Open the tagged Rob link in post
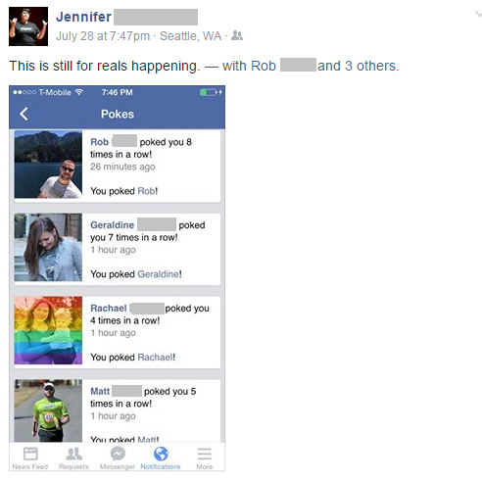Screen dimensions: 482x481 tap(264, 66)
